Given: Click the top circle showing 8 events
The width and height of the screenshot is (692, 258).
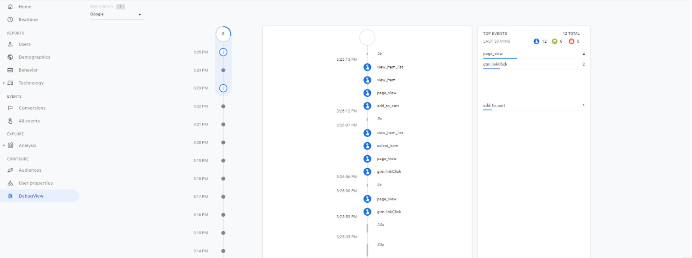Looking at the screenshot, I should tap(223, 34).
